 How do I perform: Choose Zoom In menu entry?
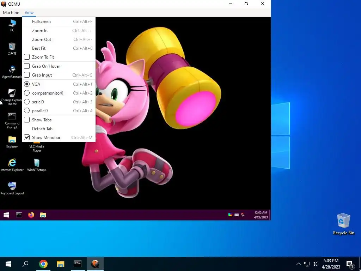pos(59,31)
